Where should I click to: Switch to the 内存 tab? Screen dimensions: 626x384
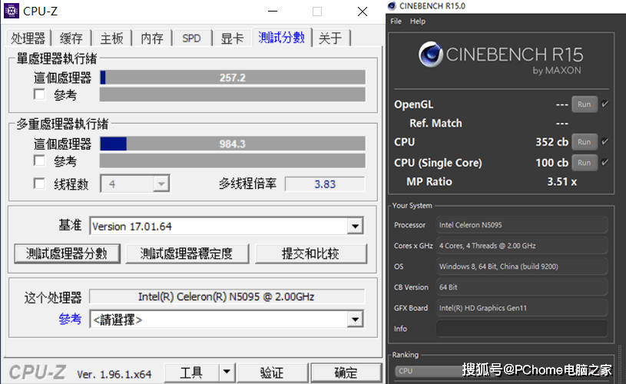[152, 38]
